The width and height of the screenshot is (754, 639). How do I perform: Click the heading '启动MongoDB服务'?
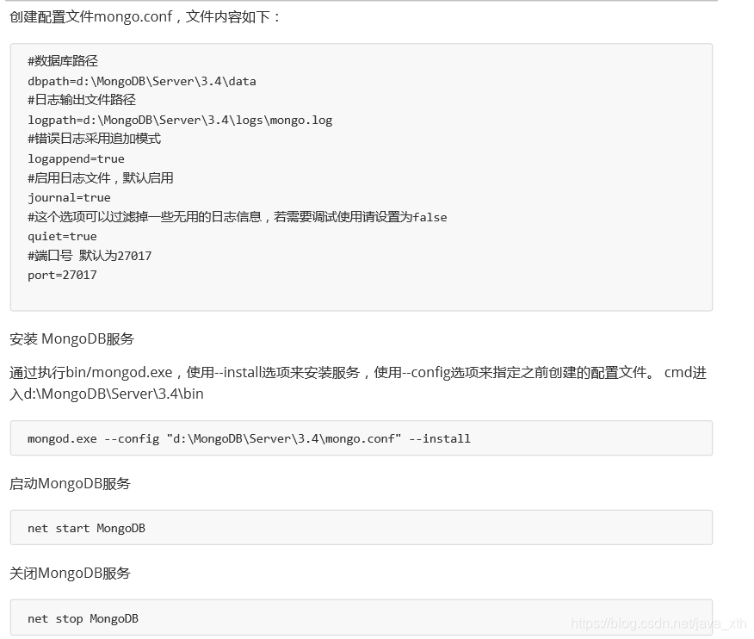71,484
